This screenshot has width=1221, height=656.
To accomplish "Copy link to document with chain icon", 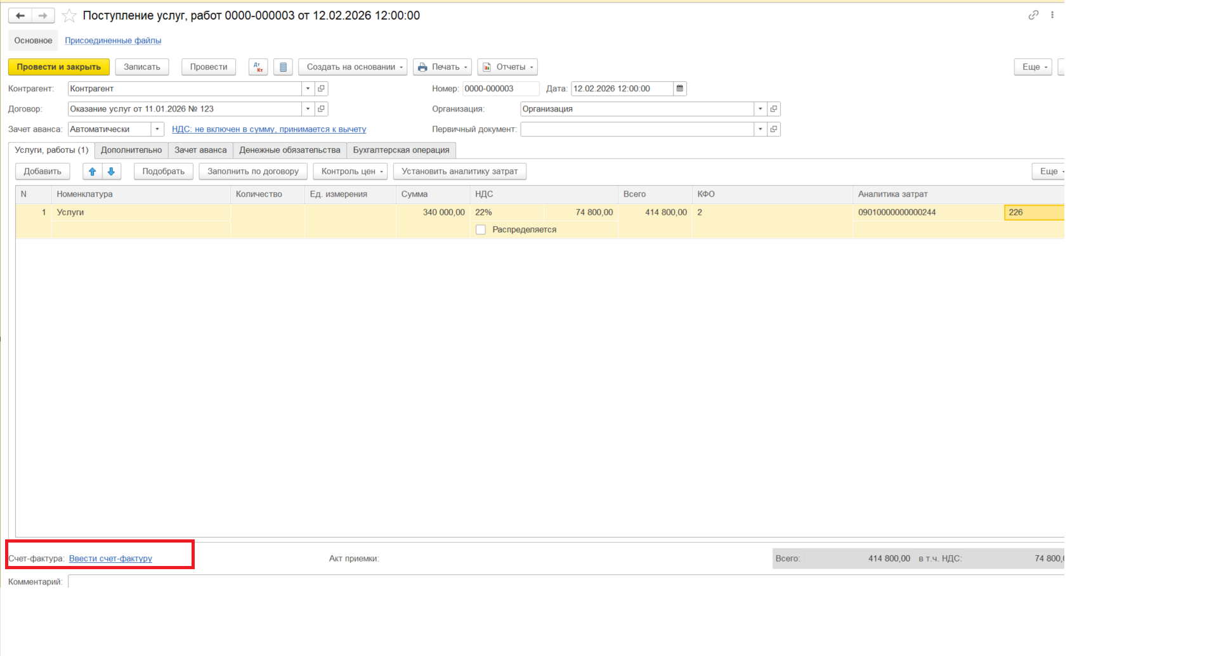I will (1033, 15).
